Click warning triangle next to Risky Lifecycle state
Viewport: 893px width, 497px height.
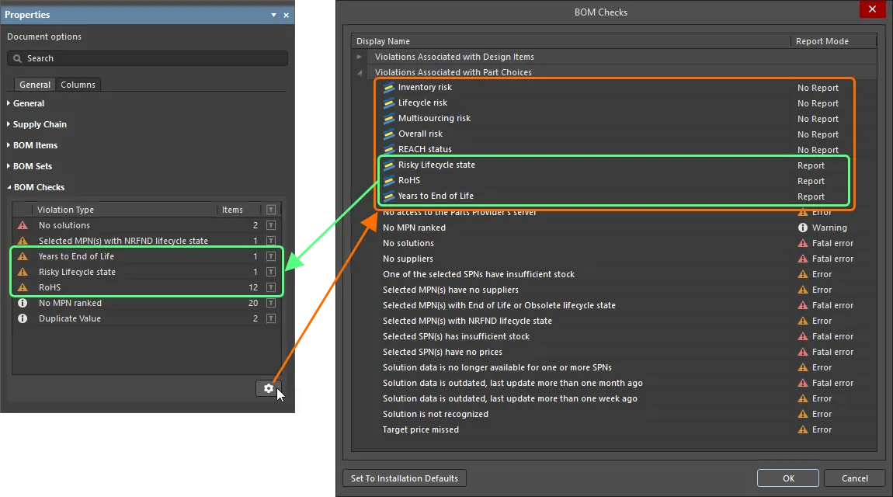click(23, 272)
